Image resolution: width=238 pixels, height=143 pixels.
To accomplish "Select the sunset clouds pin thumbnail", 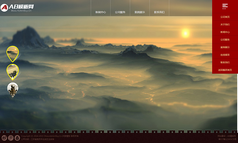I will pos(12,54).
